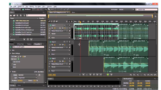Click the trash icon in Files panel
The height and width of the screenshot is (90, 161).
[x=24, y=15]
